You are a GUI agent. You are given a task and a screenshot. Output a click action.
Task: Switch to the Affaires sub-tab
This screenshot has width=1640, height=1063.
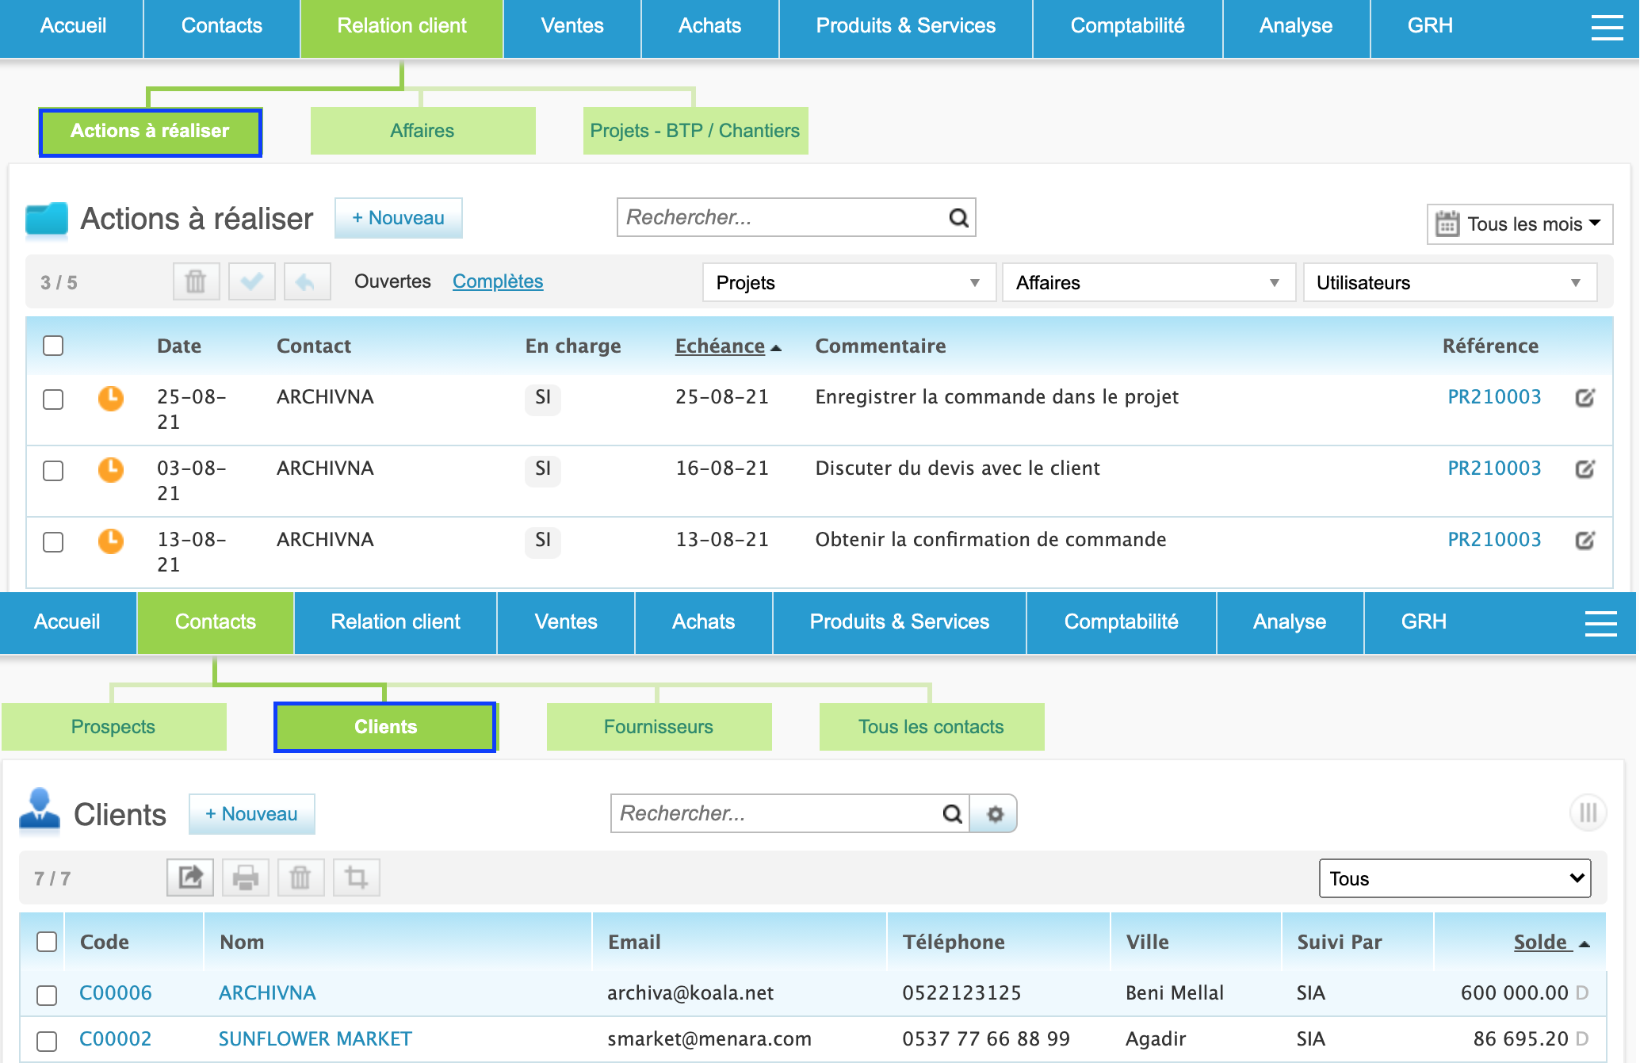422,131
